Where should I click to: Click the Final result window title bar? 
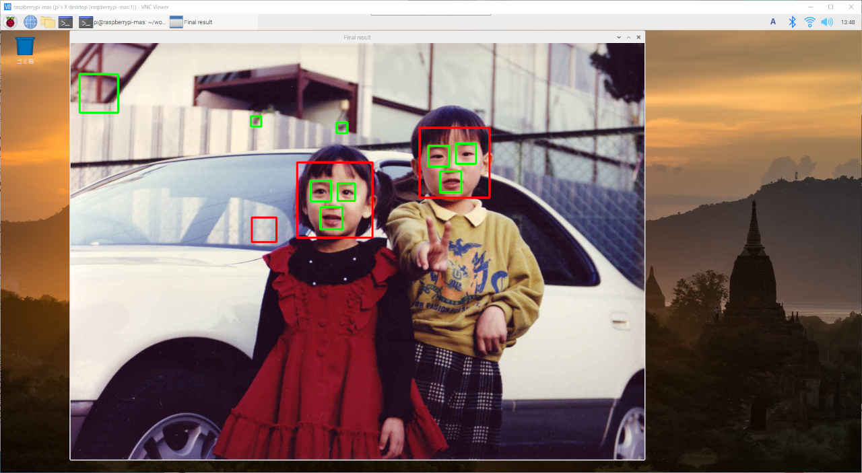(357, 38)
